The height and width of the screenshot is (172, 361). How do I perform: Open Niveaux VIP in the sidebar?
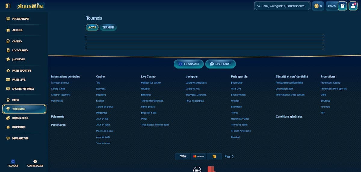(x=20, y=138)
